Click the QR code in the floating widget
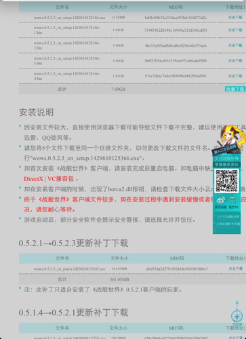246x339 pixels. [226, 181]
